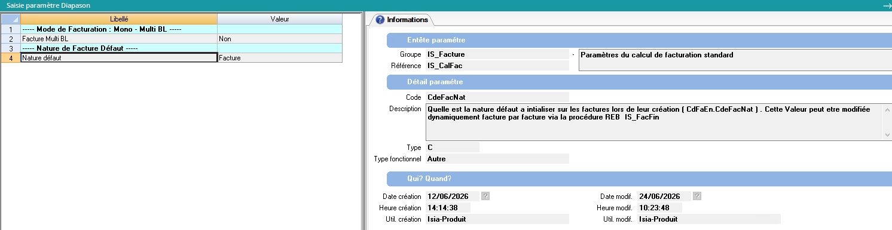Select row header number 2
Image resolution: width=892 pixels, height=230 pixels.
10,38
